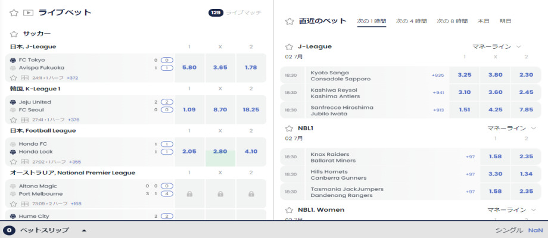This screenshot has height=238, width=548.
Task: Open stats icon for Altona Magic match
Action: point(24,204)
